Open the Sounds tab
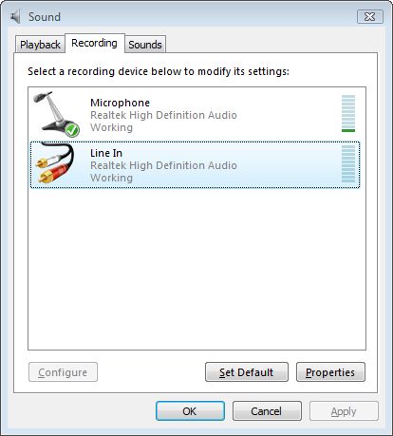The height and width of the screenshot is (436, 393). pos(145,45)
